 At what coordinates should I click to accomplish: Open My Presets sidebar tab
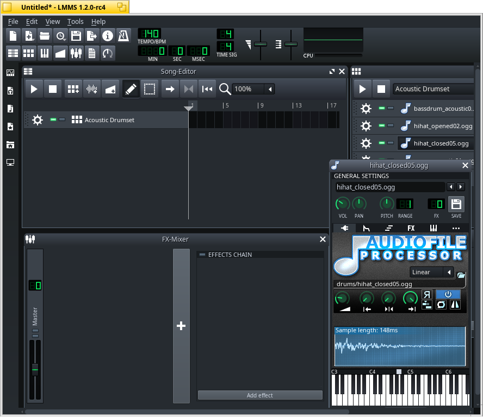[10, 127]
